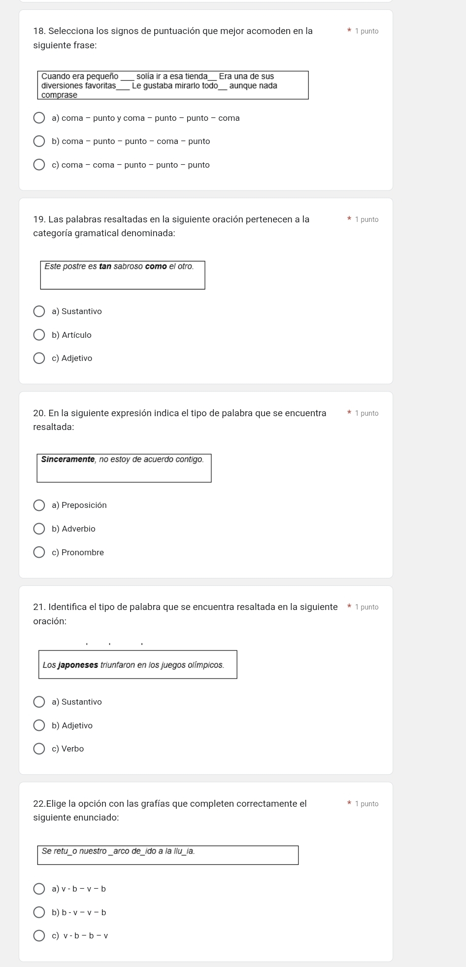The image size is (466, 967).
Task: Choose answer b) coma – punto – punto – coma – punto
Action: [39, 142]
